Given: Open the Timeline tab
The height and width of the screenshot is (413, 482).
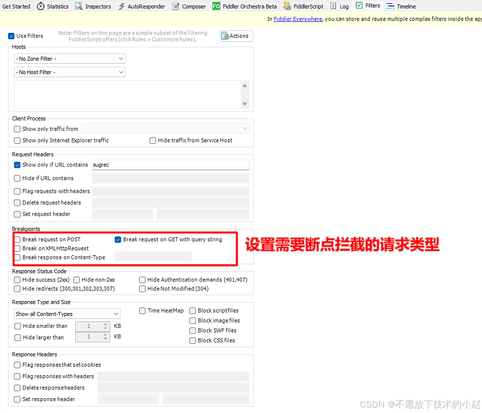Looking at the screenshot, I should pyautogui.click(x=401, y=6).
